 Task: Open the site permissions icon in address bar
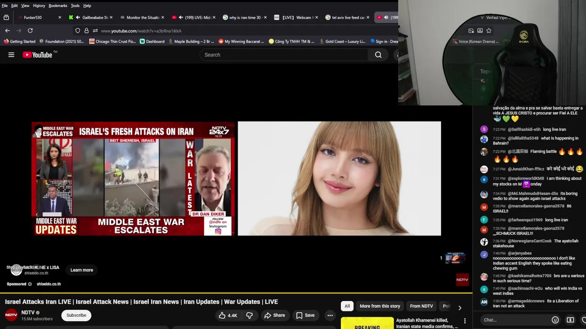pyautogui.click(x=95, y=31)
